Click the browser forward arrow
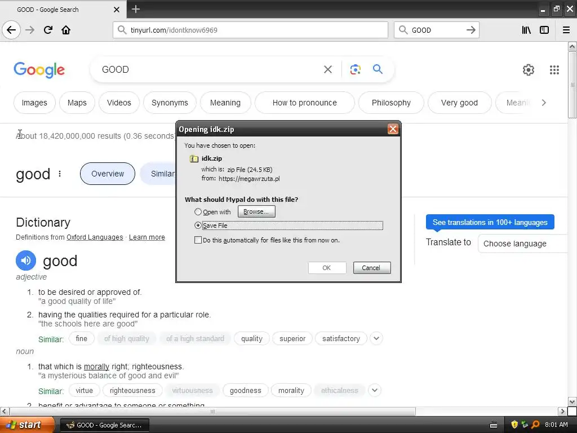577x433 pixels. click(x=30, y=30)
